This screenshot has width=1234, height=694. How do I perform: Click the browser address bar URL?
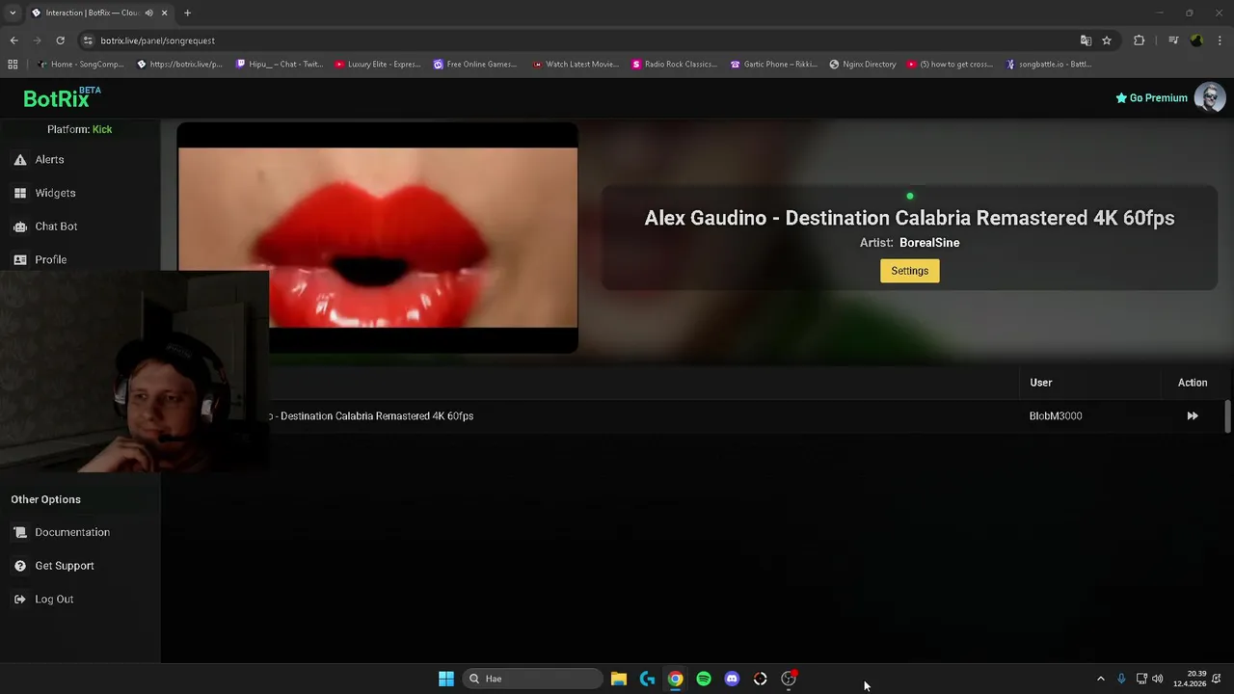point(157,40)
